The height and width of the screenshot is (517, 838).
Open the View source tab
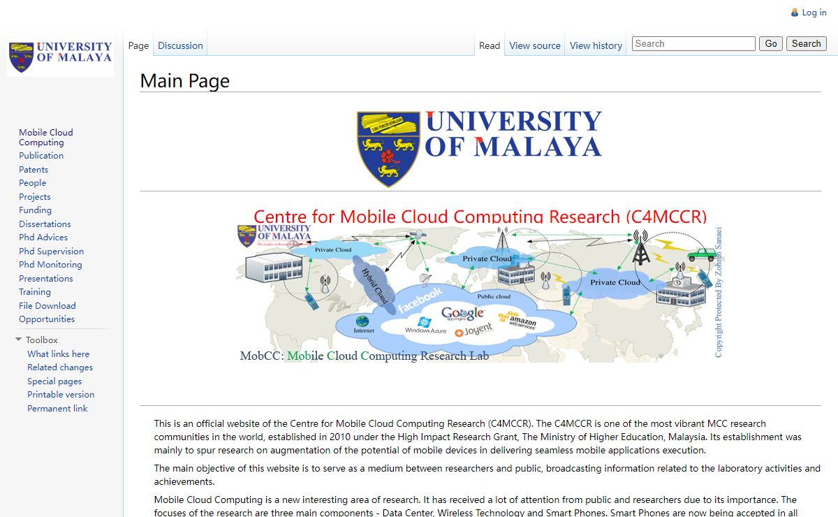point(535,45)
